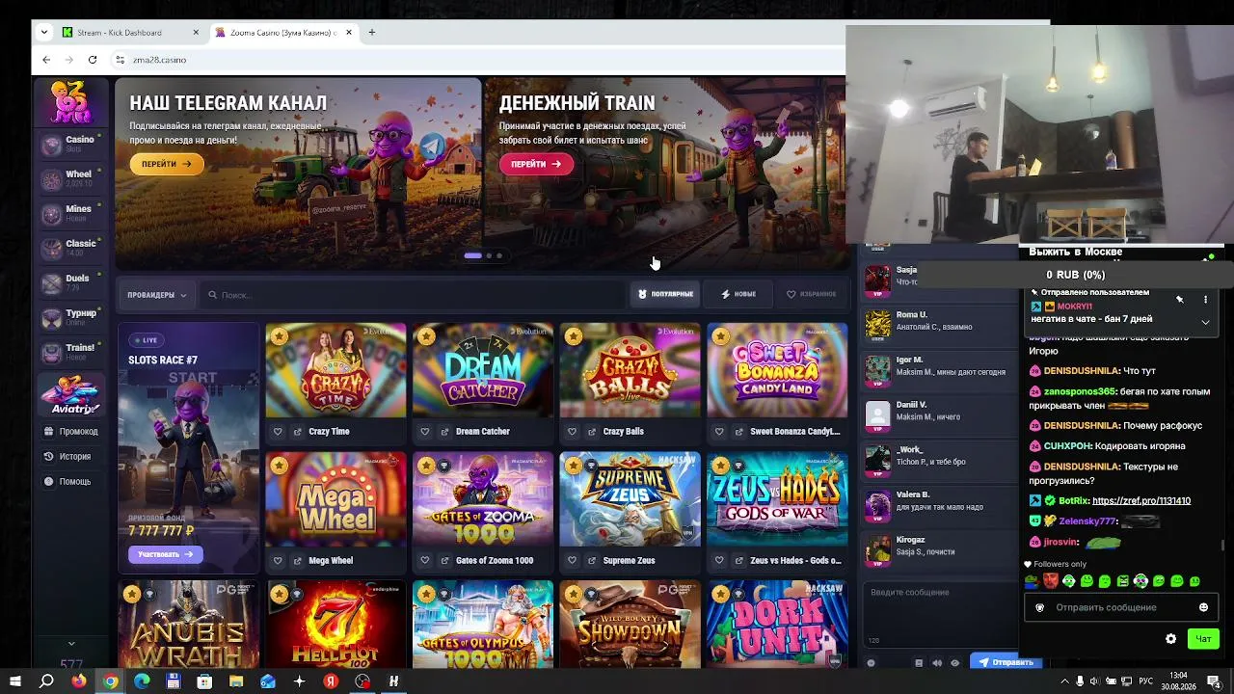Expand the Провайдеры dropdown
This screenshot has width=1234, height=694.
coord(156,295)
